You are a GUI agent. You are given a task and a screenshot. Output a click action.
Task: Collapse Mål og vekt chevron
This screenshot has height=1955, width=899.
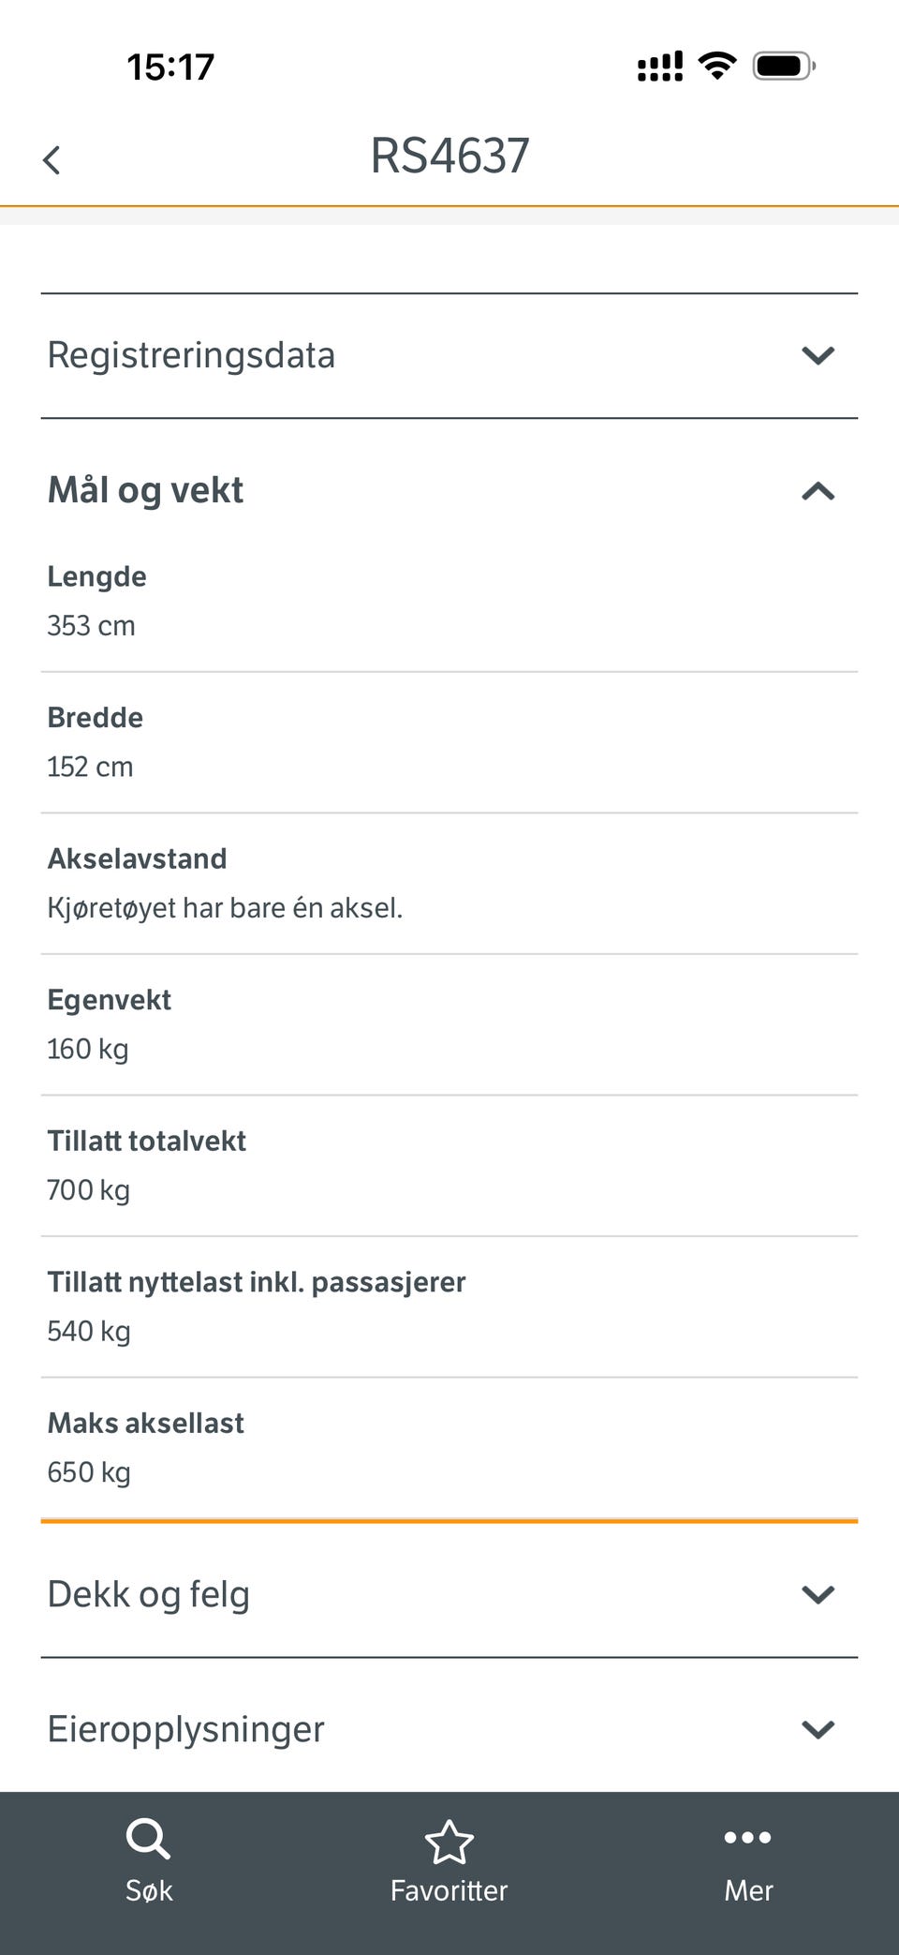[818, 491]
